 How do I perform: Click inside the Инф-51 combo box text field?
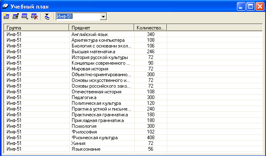tap(78, 17)
